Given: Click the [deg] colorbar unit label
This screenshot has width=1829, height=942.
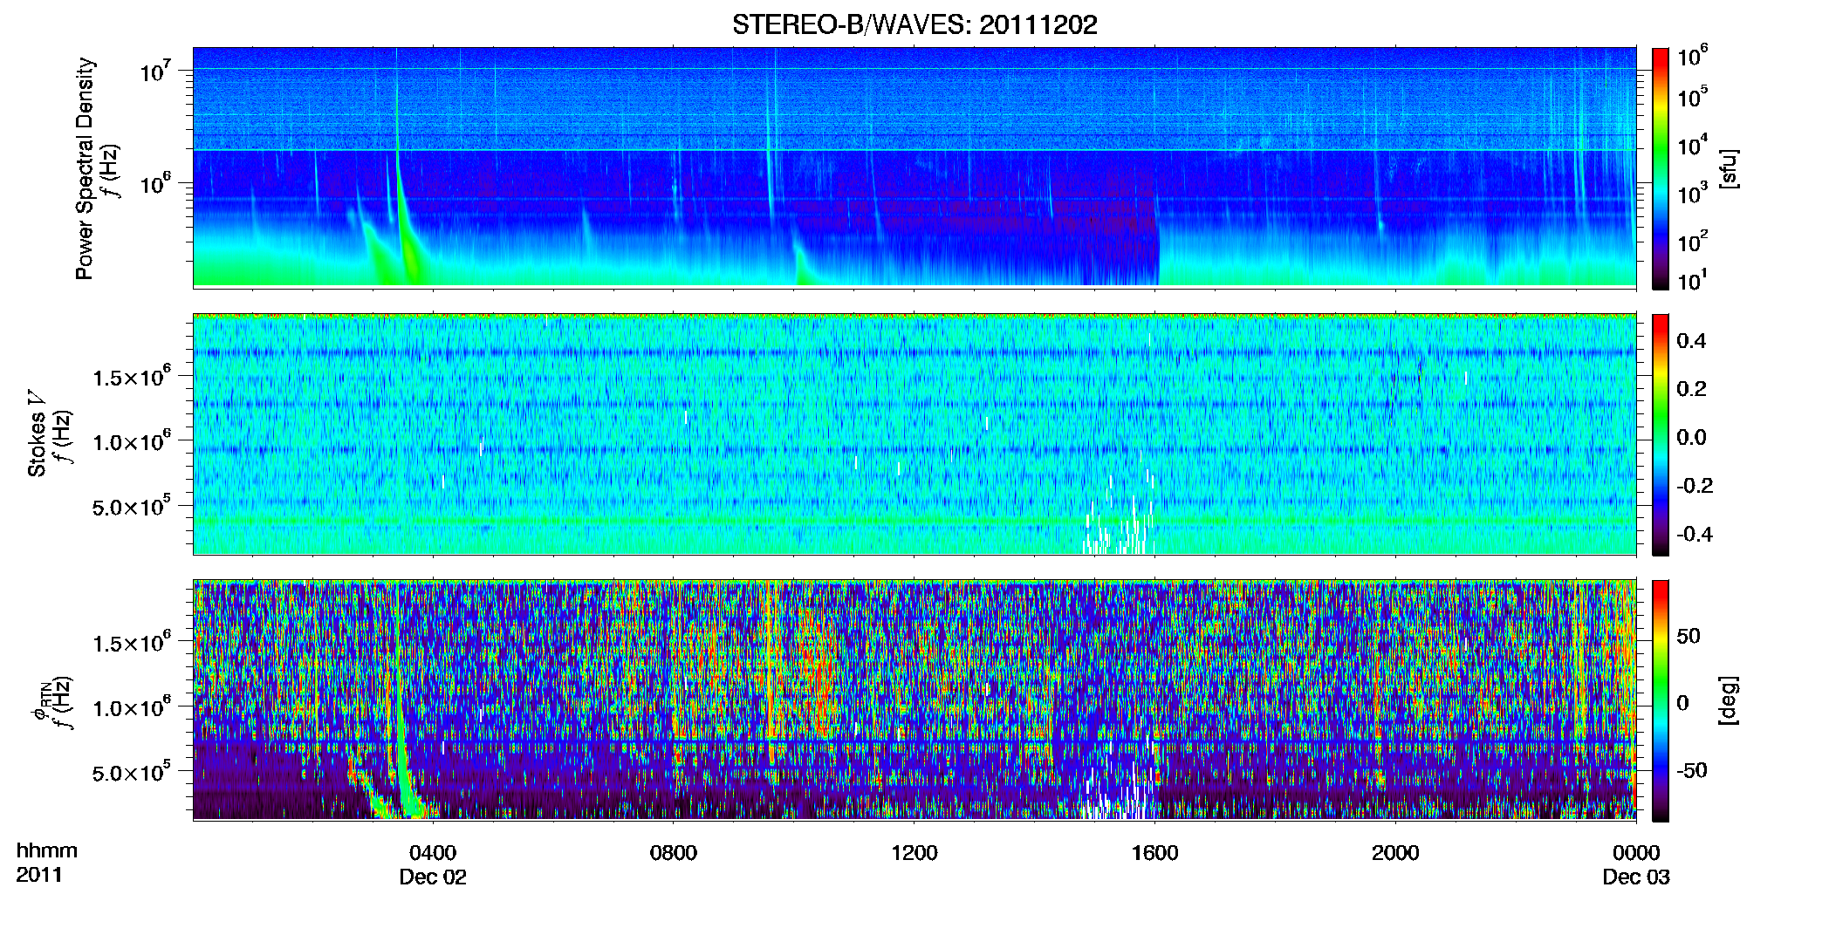Looking at the screenshot, I should pos(1729,700).
